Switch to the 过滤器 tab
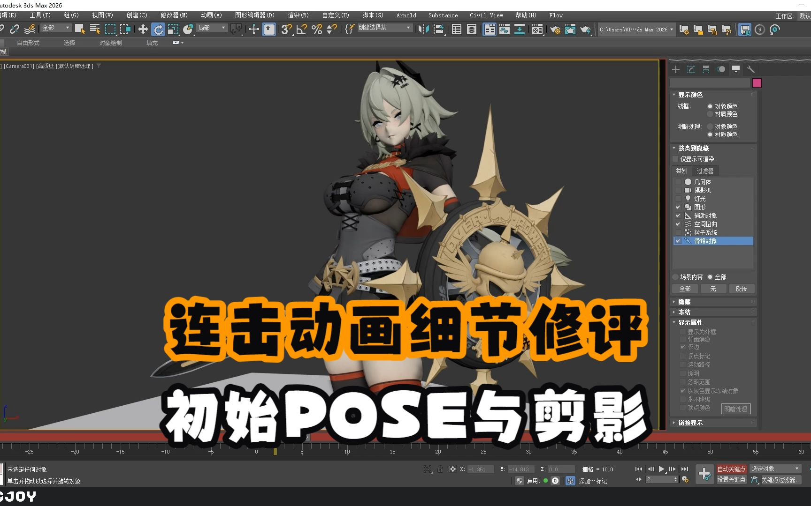This screenshot has width=811, height=506. pyautogui.click(x=705, y=171)
